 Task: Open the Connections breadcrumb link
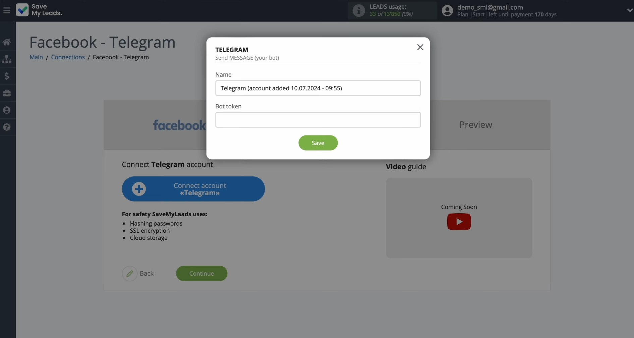(x=68, y=57)
